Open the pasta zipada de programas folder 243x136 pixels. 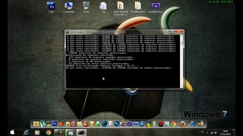pos(121,8)
